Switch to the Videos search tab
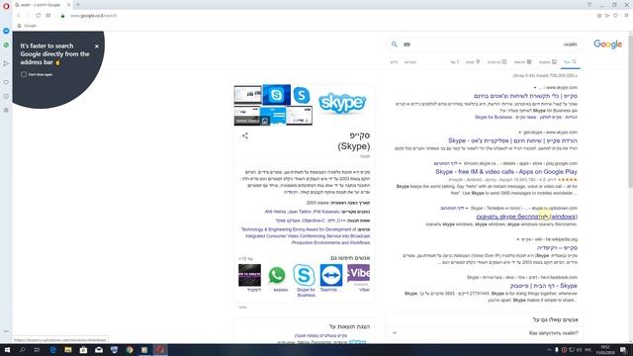The image size is (633, 356). 497,62
